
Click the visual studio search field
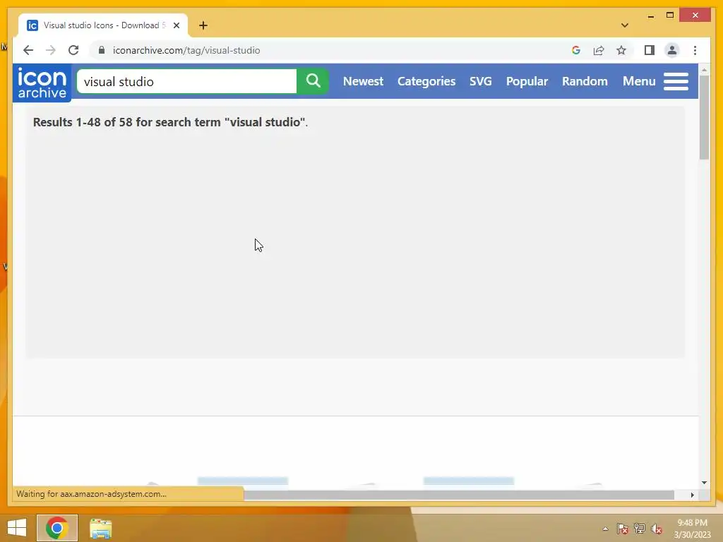(186, 81)
